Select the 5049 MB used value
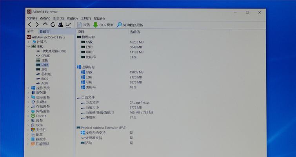 136,47
